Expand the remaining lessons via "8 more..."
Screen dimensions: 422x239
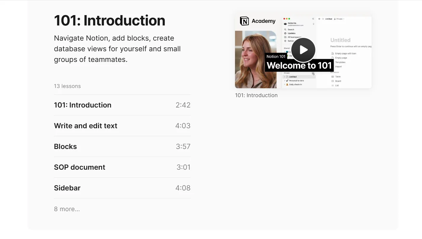coord(67,209)
